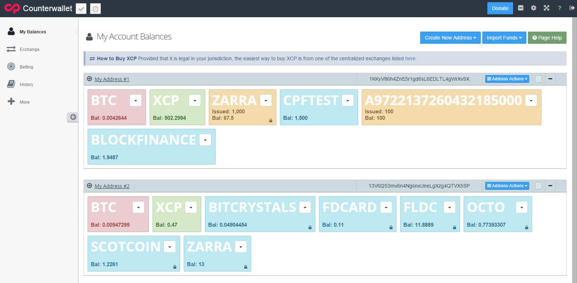
Task: Click the circle-arrow icon beside My Address #2
Action: pyautogui.click(x=89, y=185)
